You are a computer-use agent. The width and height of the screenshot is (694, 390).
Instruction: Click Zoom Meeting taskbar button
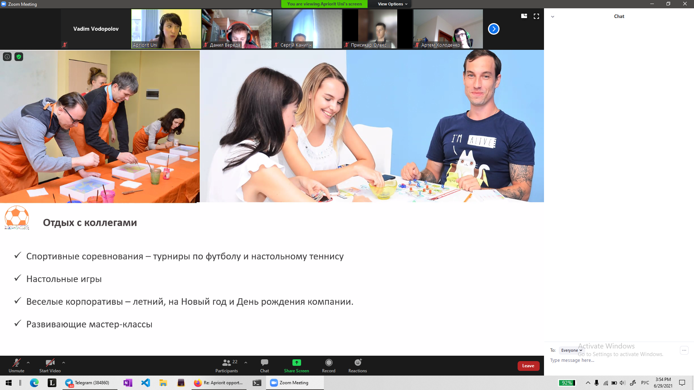click(x=295, y=383)
